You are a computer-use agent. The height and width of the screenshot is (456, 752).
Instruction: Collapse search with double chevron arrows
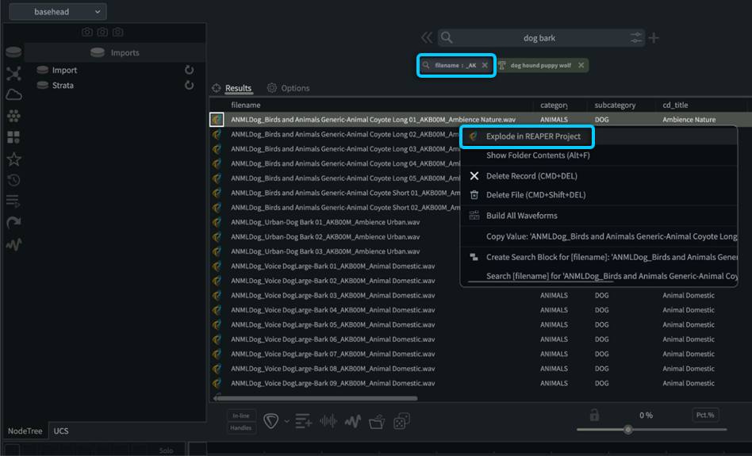point(427,37)
